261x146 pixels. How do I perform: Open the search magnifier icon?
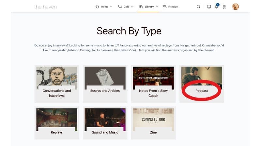[198, 7]
